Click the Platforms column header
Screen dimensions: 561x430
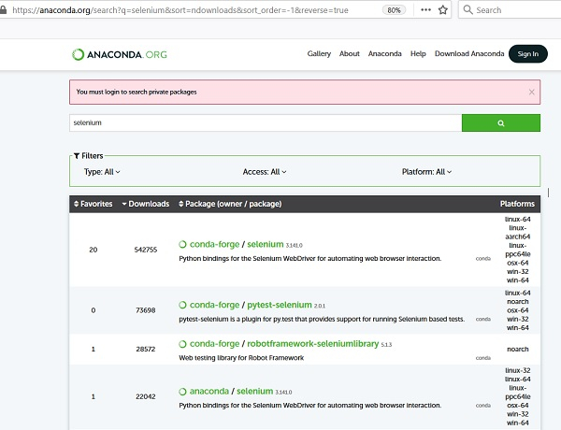pos(517,204)
